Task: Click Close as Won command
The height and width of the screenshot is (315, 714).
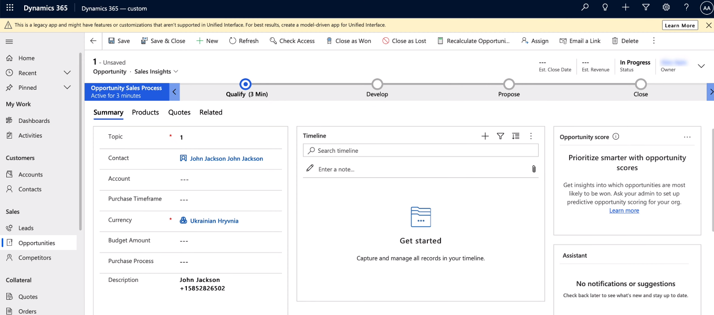Action: 349,41
